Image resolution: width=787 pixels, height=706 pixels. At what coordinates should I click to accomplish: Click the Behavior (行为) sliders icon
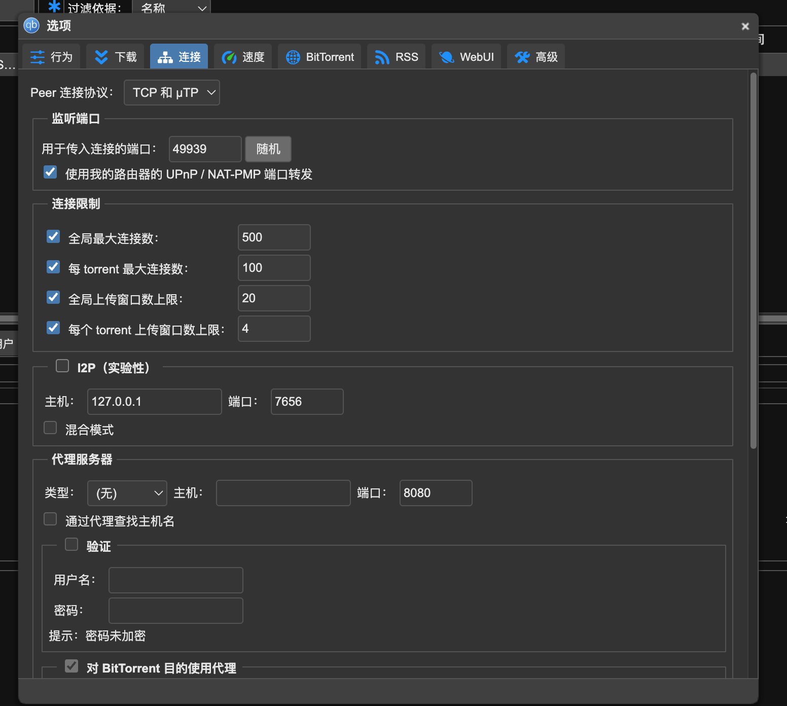(x=38, y=57)
